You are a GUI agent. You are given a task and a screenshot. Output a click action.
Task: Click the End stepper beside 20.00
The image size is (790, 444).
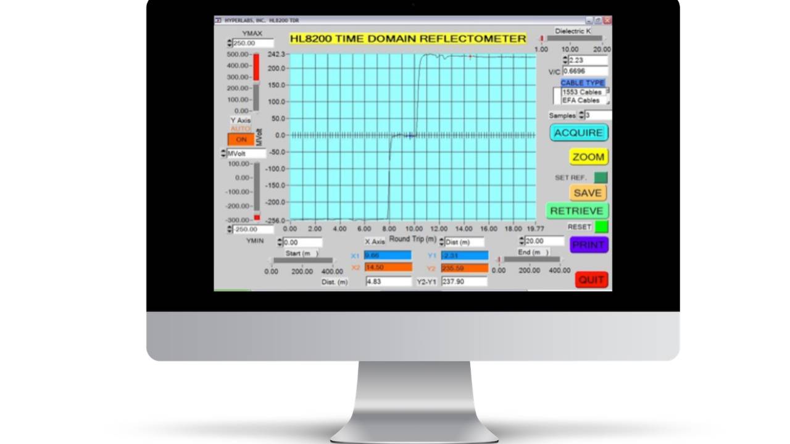point(522,241)
